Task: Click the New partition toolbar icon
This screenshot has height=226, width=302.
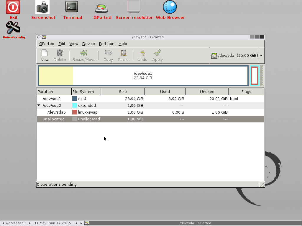Action: click(44, 53)
